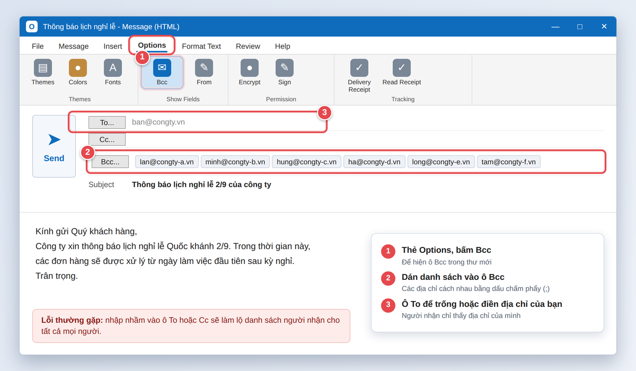Image resolution: width=636 pixels, height=371 pixels.
Task: Click the 'Trân trọng.' closing line
Action: tap(57, 276)
